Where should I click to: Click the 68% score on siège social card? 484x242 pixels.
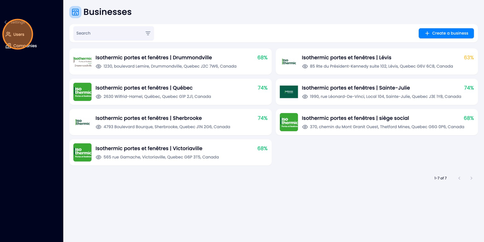tap(468, 118)
